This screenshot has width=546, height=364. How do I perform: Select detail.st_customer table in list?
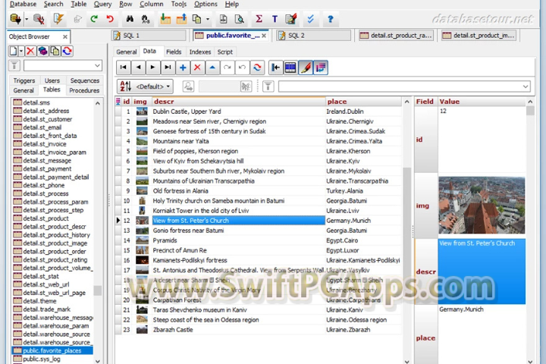(x=47, y=119)
